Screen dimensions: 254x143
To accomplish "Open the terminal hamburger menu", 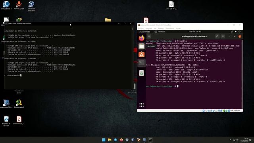I will (223, 37).
